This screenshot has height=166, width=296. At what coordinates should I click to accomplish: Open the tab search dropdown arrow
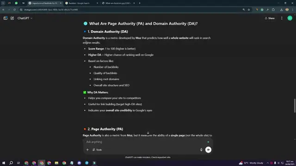pos(3,3)
